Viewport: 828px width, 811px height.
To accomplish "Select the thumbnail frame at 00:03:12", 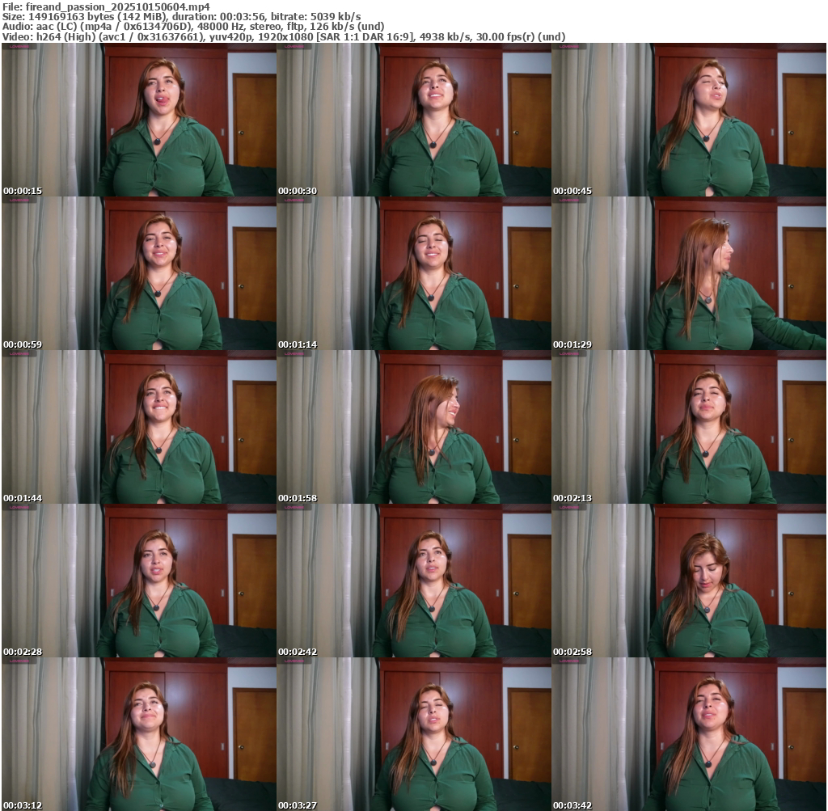I will pos(139,734).
